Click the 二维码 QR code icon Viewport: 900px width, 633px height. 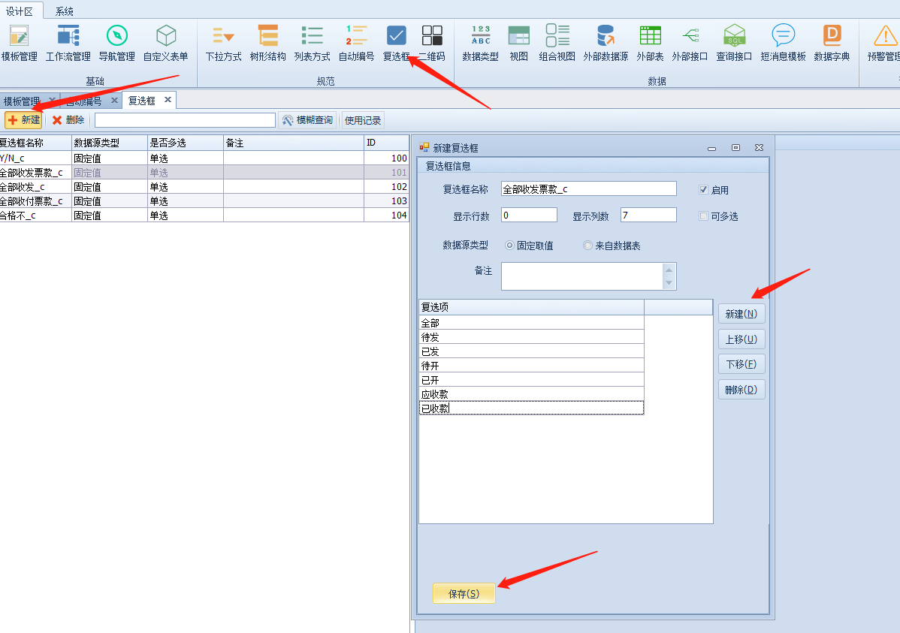(432, 35)
